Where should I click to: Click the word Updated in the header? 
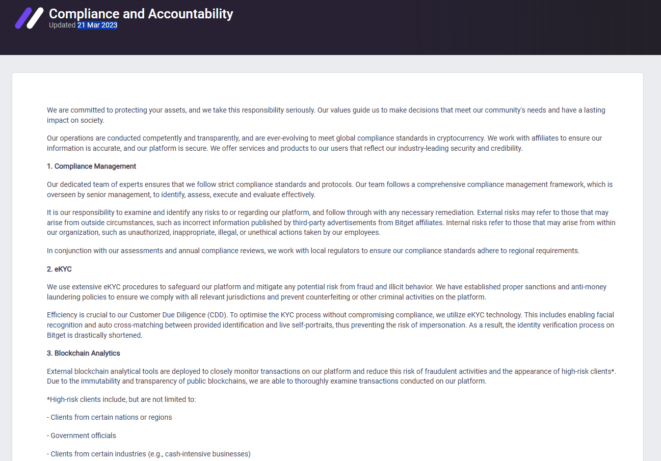tap(62, 25)
